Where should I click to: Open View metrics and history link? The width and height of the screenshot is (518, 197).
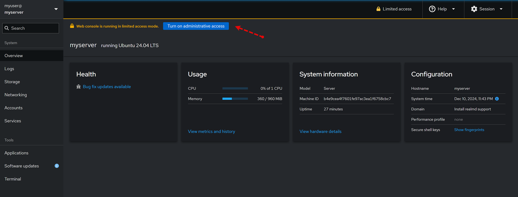click(x=211, y=132)
